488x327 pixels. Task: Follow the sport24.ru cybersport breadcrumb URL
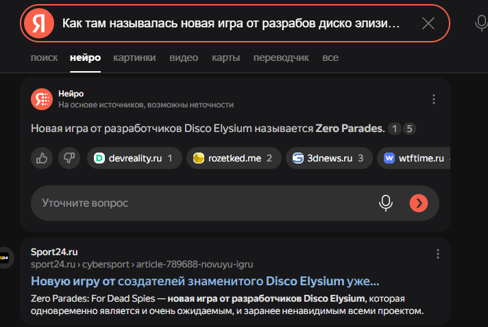coord(142,265)
